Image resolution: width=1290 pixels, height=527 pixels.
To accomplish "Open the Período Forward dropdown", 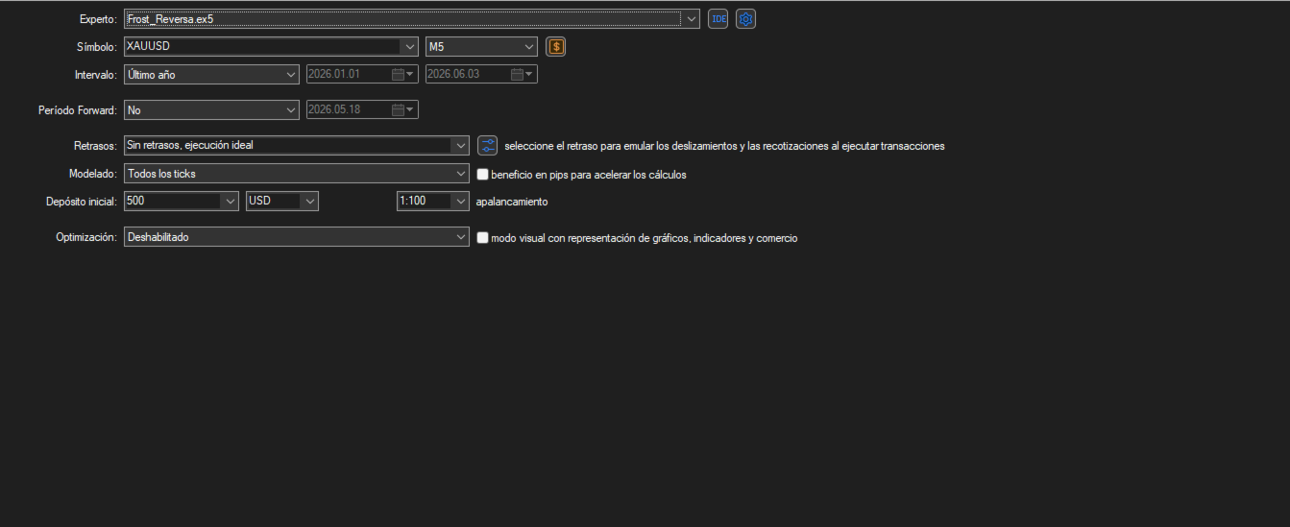I will tap(292, 110).
